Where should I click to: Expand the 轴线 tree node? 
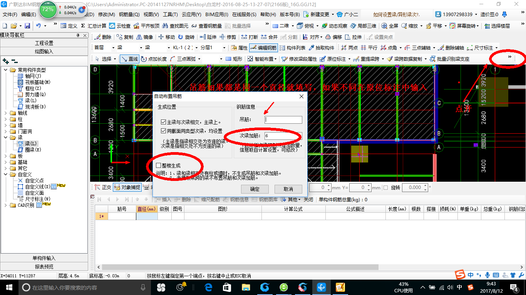(x=6, y=113)
